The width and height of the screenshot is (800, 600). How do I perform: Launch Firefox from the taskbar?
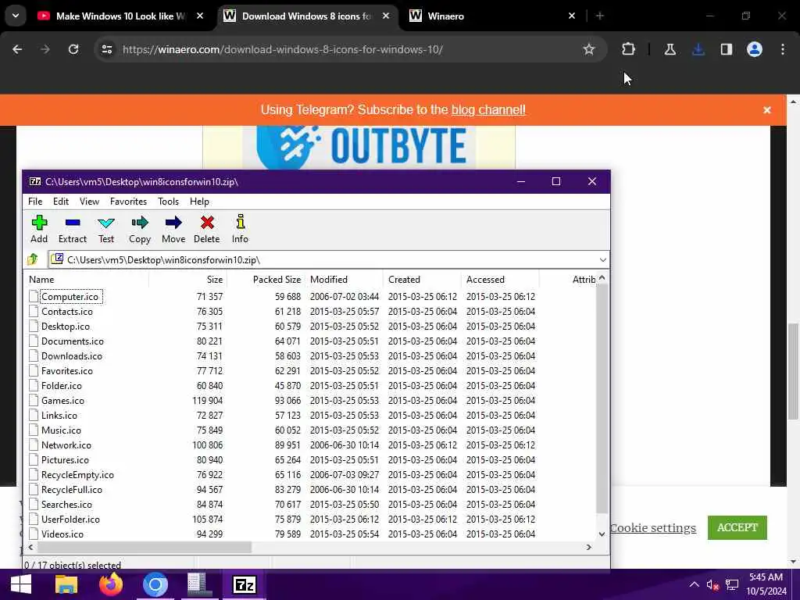[111, 584]
